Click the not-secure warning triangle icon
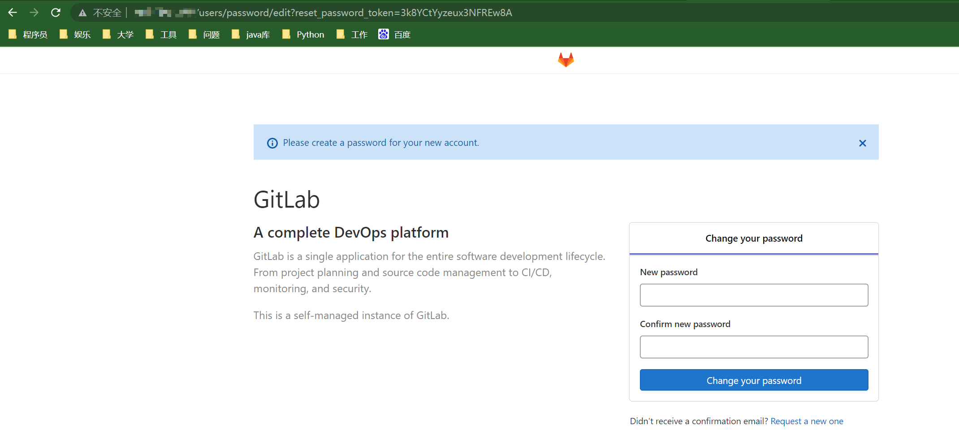959x430 pixels. 82,13
